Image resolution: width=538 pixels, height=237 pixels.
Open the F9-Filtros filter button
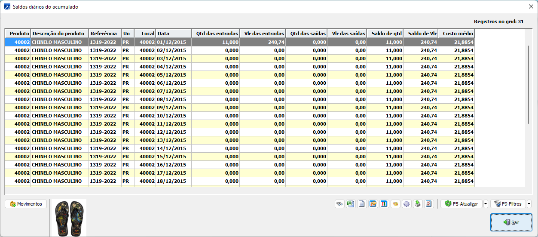click(508, 204)
